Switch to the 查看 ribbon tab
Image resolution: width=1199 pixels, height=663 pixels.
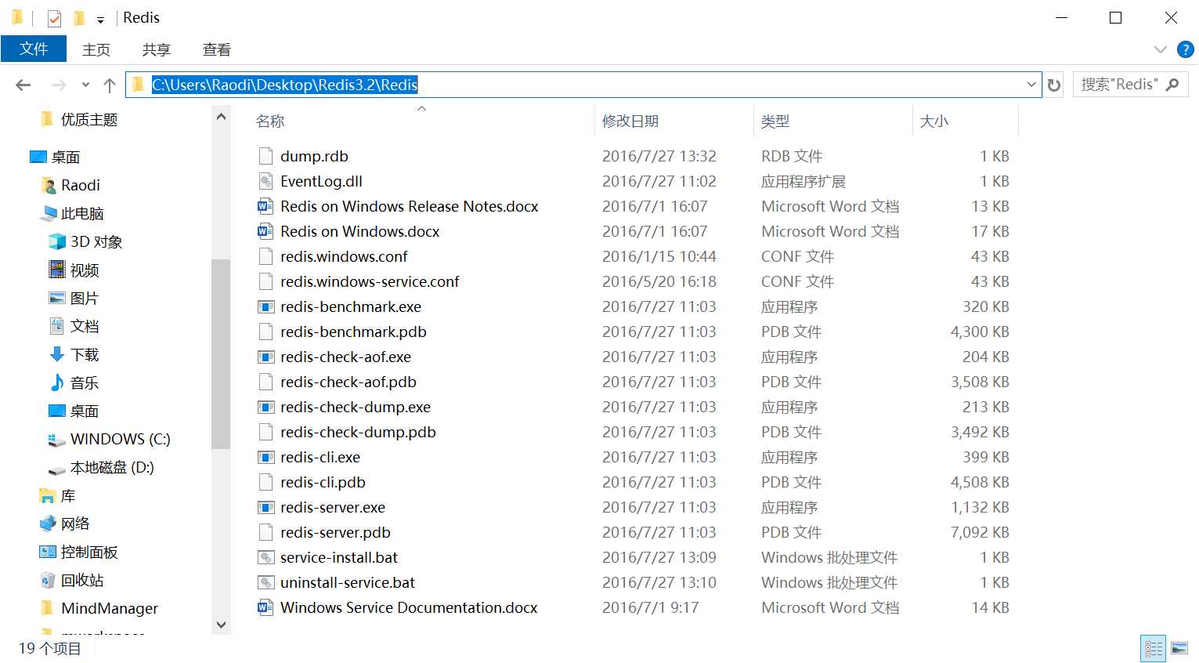pyautogui.click(x=217, y=49)
